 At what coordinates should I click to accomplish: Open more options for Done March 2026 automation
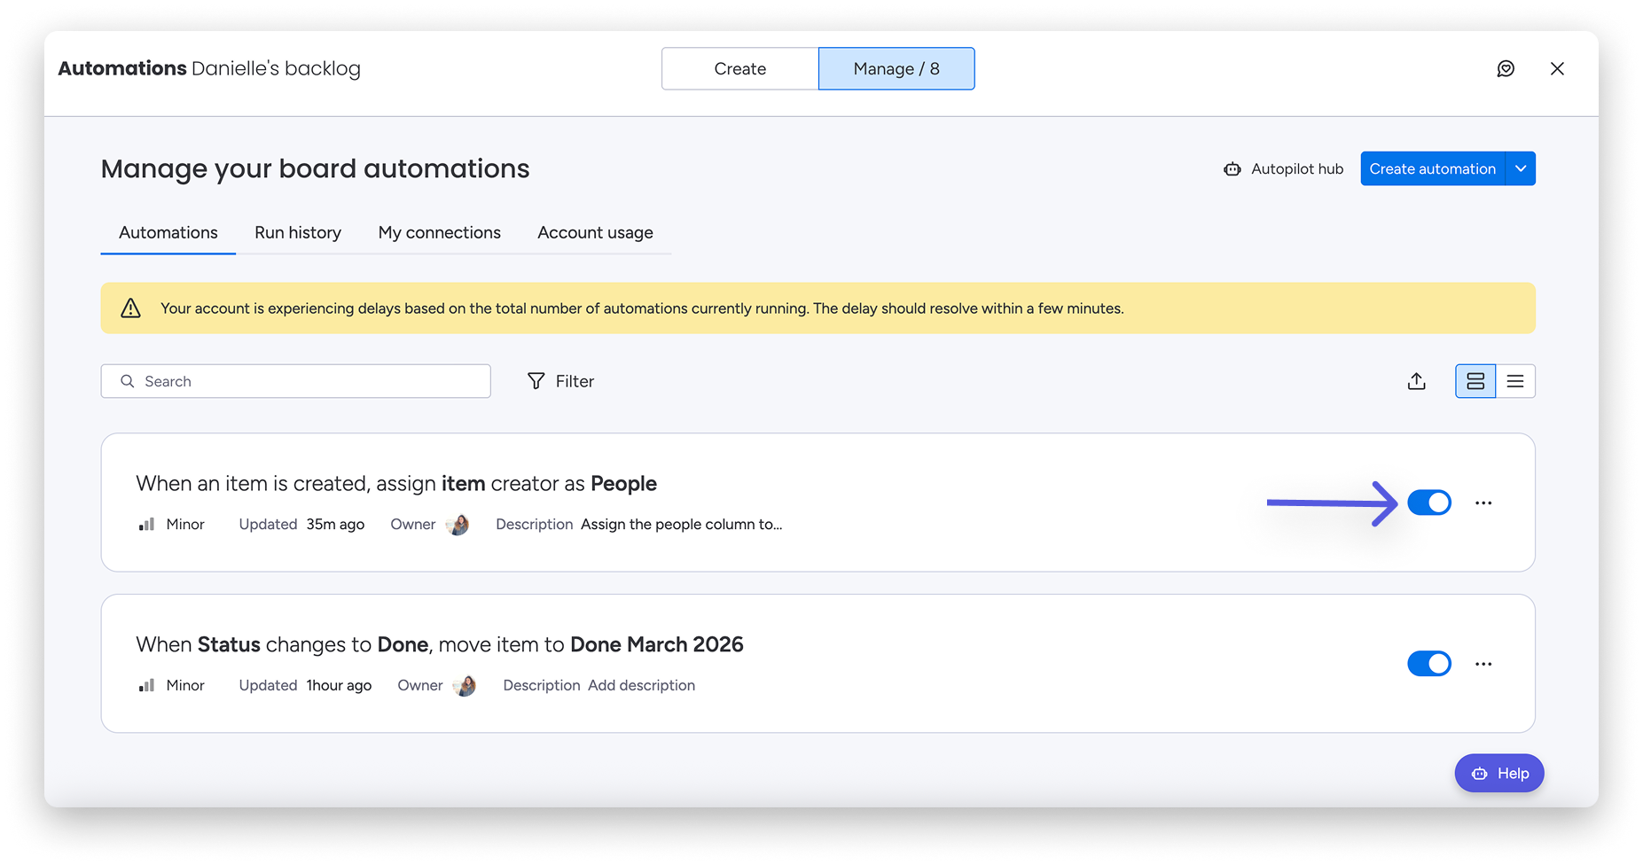[1483, 664]
